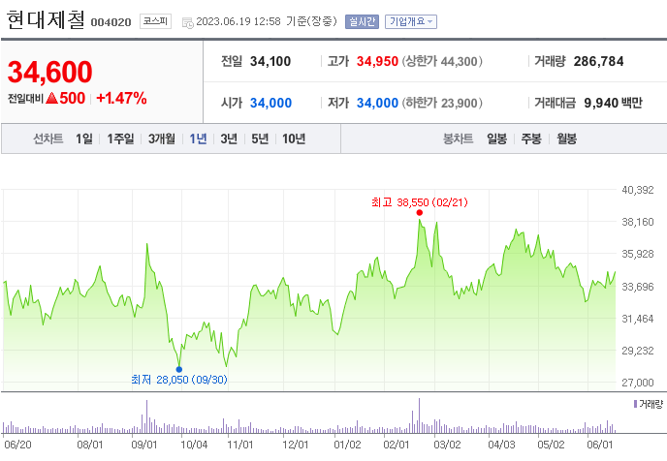Switch to the 월봉 candlestick chart
Image resolution: width=667 pixels, height=461 pixels.
pos(566,138)
